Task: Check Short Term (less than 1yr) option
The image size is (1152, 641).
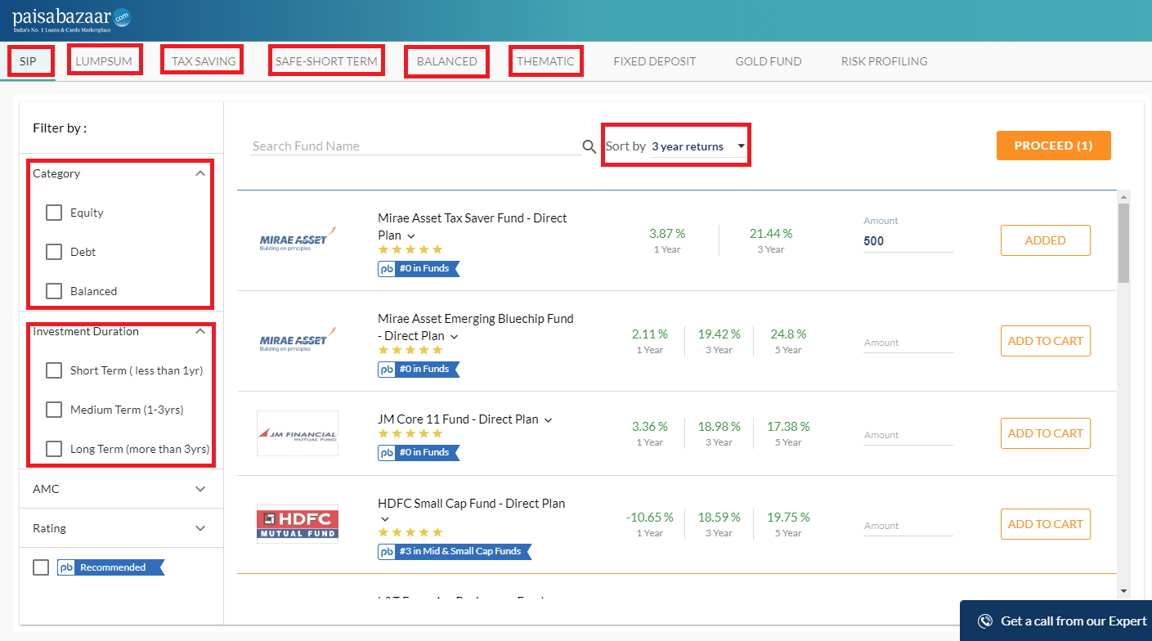Action: (54, 370)
